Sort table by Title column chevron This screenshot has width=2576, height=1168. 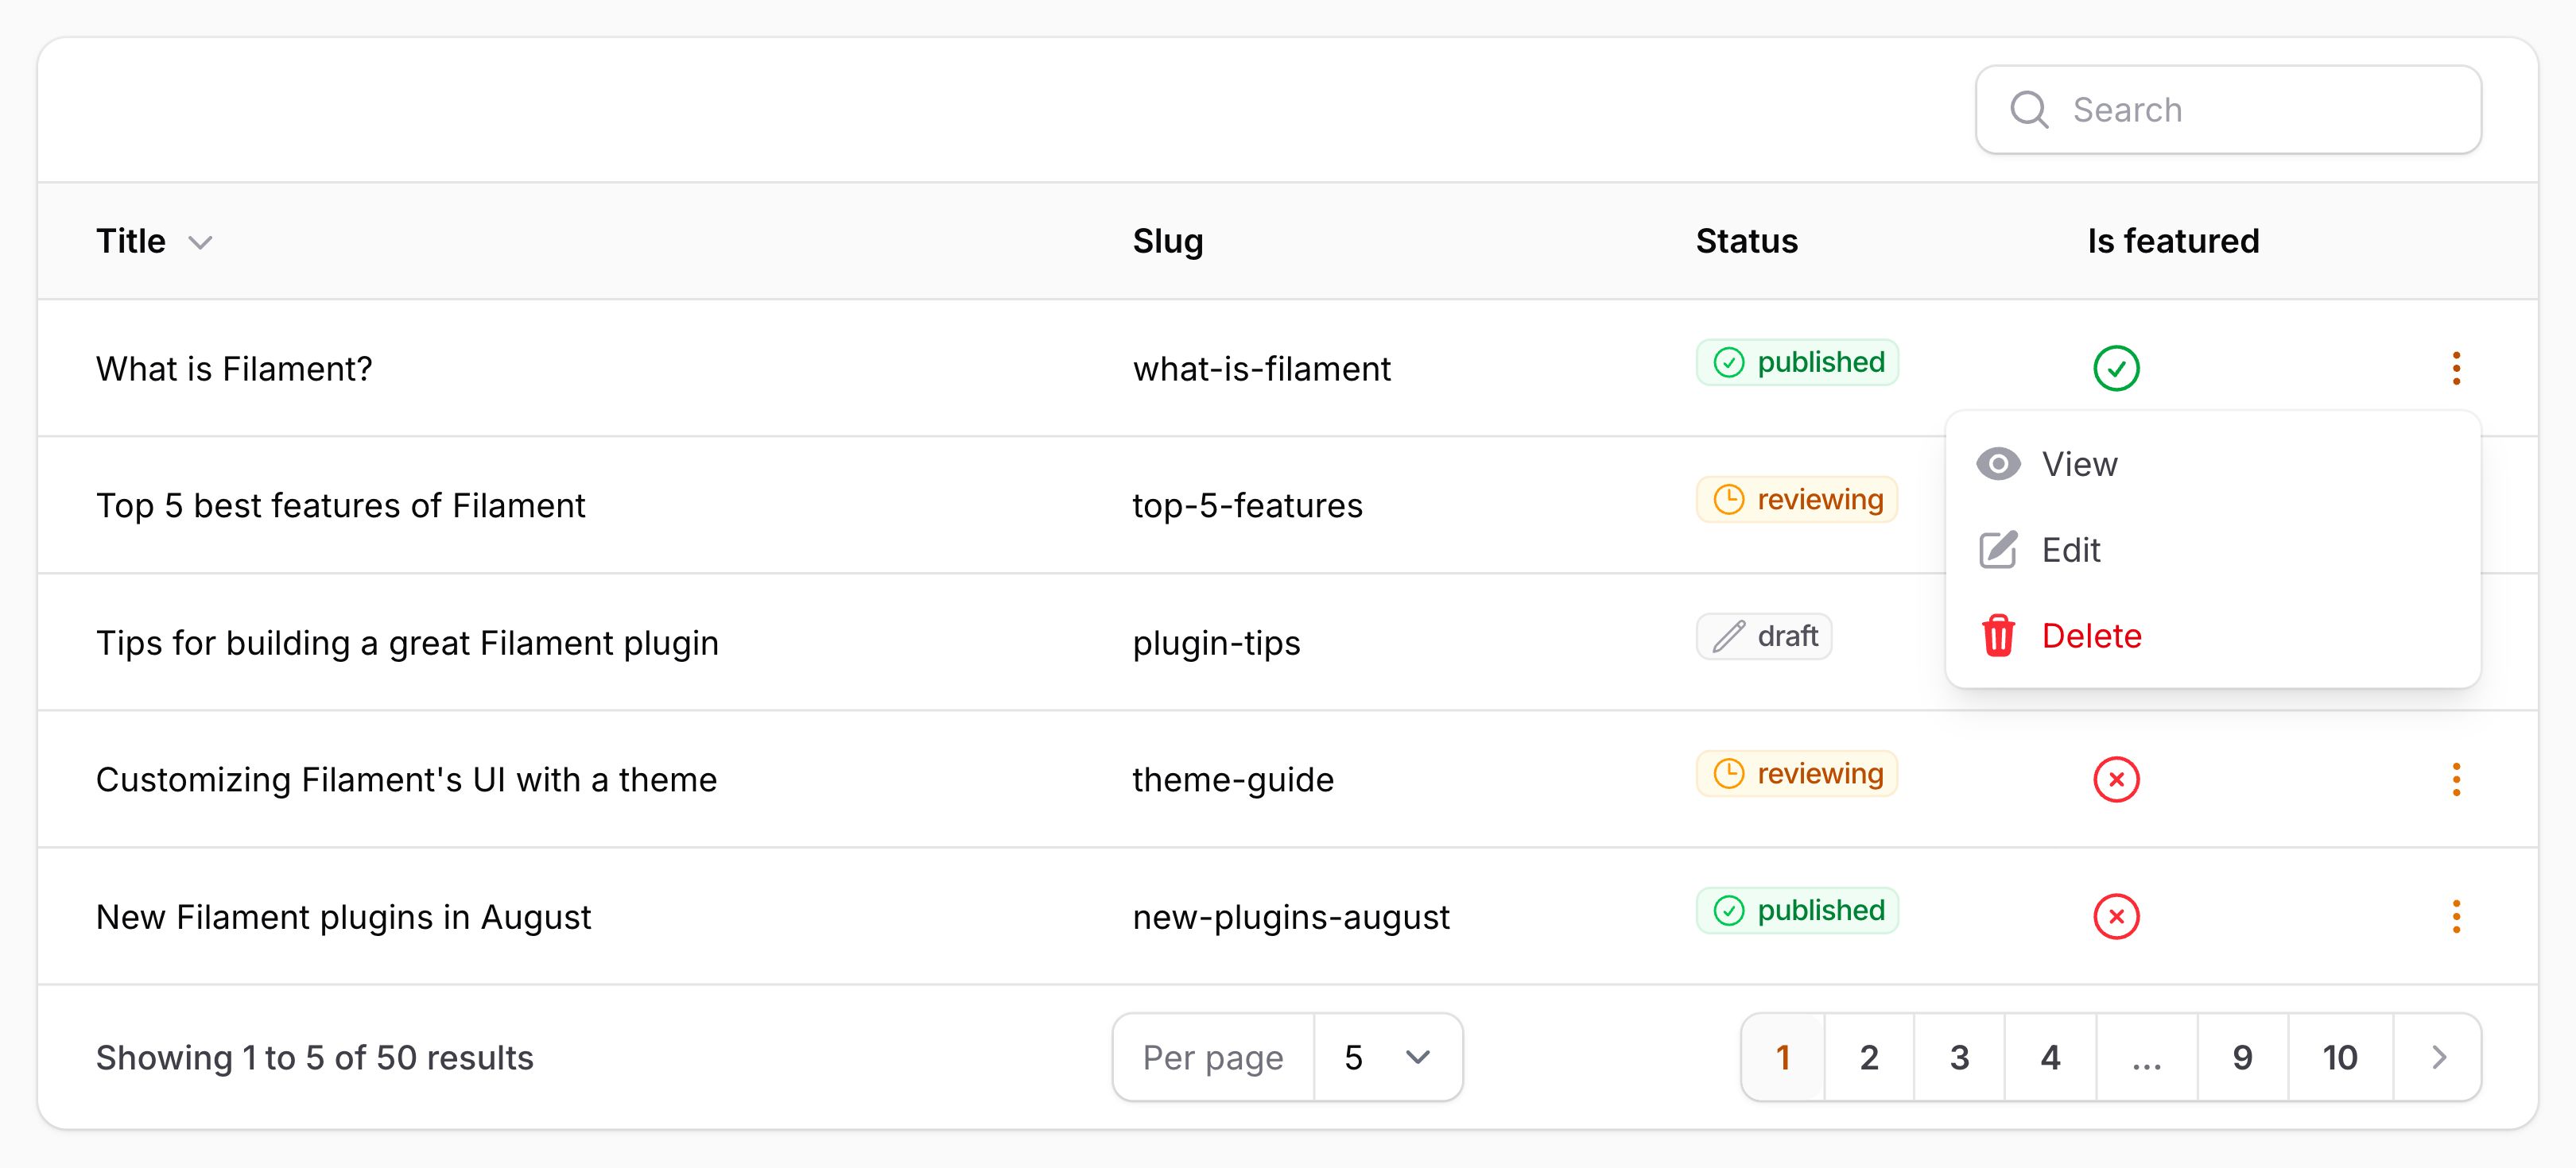pyautogui.click(x=201, y=243)
